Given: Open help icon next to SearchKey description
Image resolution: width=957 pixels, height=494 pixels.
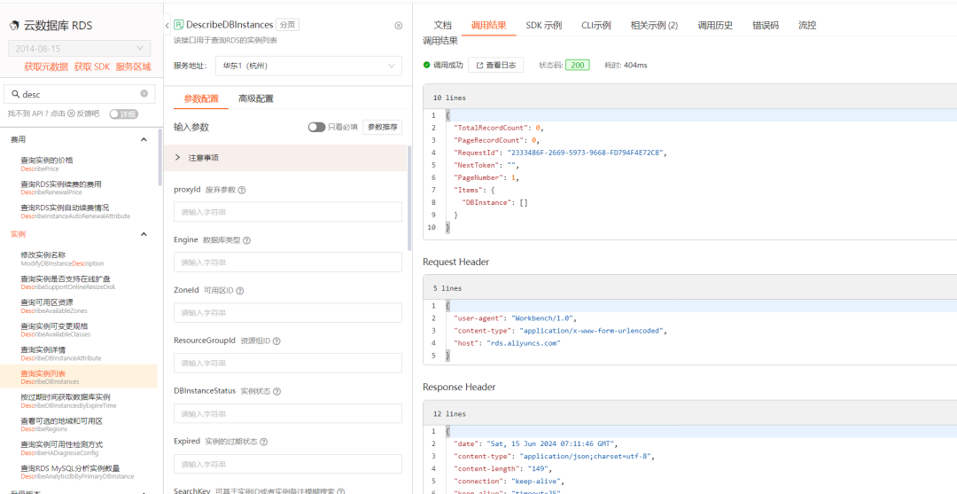Looking at the screenshot, I should pyautogui.click(x=340, y=491).
